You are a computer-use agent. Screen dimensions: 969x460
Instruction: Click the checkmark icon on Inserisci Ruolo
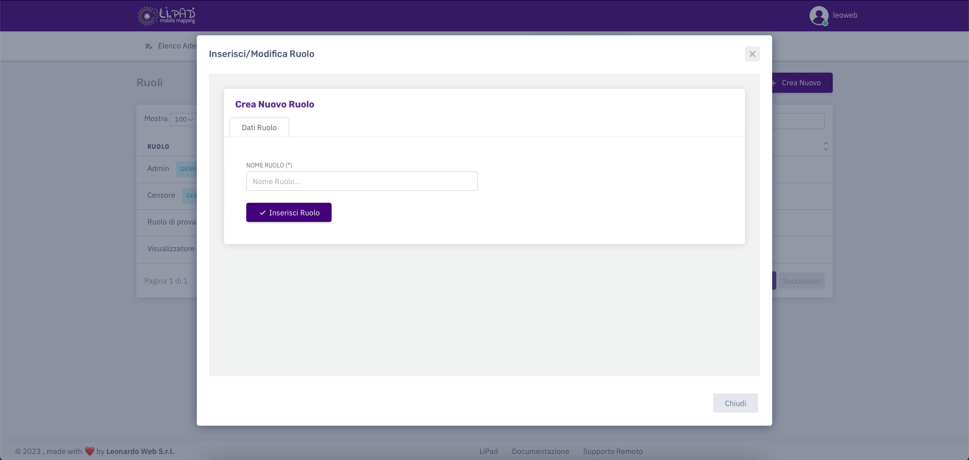click(x=262, y=213)
